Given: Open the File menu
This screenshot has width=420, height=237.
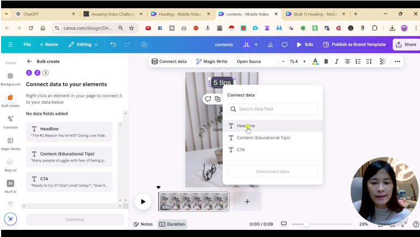Looking at the screenshot, I should pyautogui.click(x=27, y=45).
